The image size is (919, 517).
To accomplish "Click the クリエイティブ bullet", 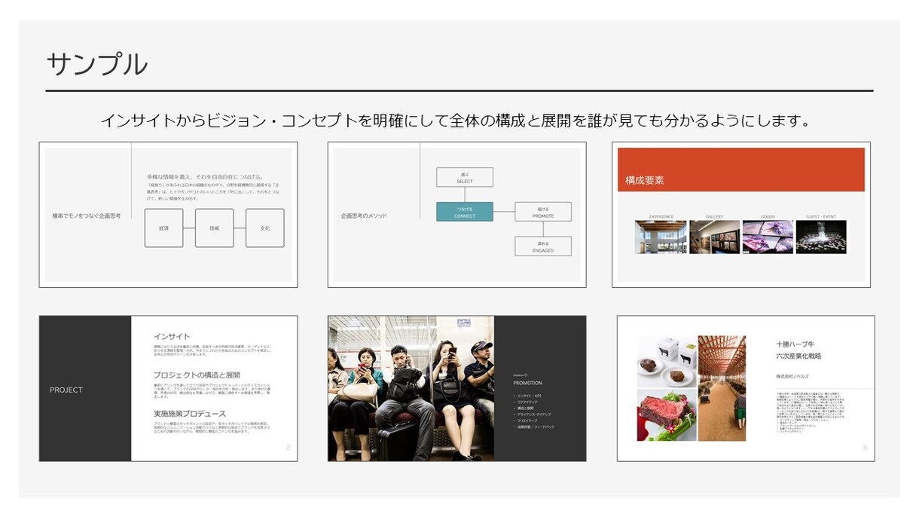I will 527,421.
